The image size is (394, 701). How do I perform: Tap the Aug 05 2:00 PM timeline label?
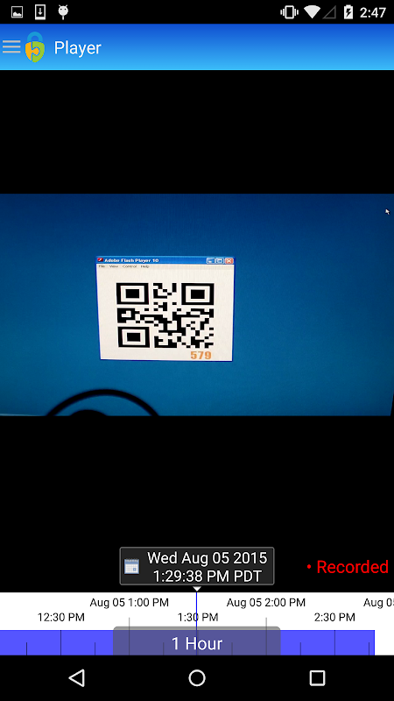tap(266, 602)
